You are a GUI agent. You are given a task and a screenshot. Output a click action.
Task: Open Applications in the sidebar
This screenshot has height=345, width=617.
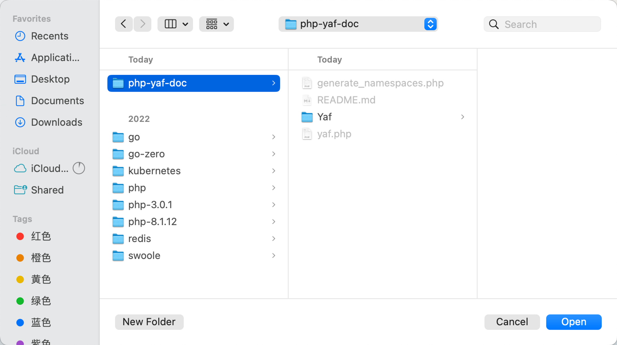pyautogui.click(x=55, y=58)
